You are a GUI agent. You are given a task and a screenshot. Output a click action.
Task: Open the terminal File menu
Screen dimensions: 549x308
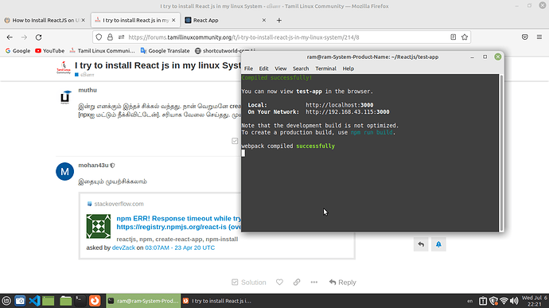pyautogui.click(x=248, y=68)
